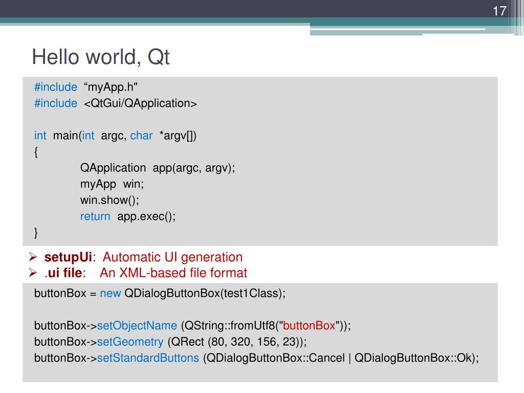The width and height of the screenshot is (524, 393).
Task: Click the slide number 17
Action: (x=499, y=11)
